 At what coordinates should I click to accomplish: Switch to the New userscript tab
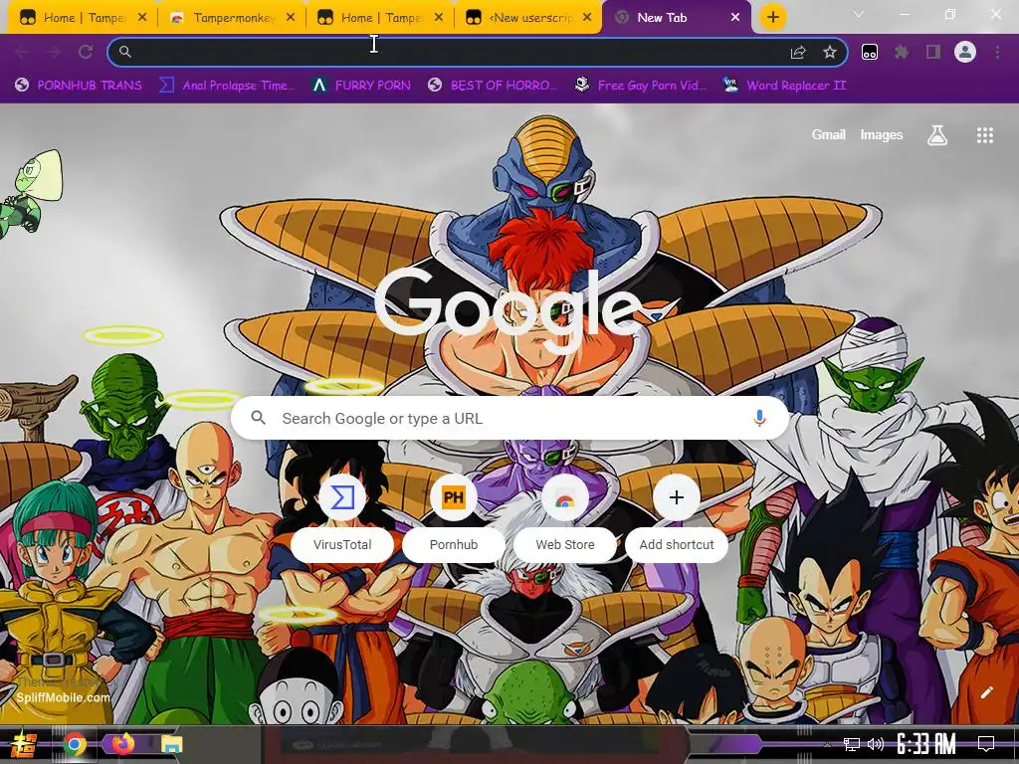point(529,18)
